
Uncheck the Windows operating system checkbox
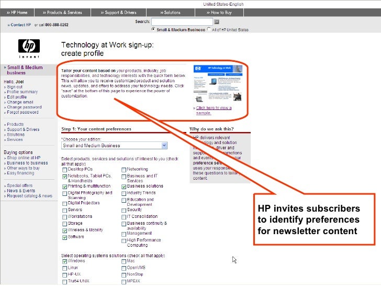pos(64,261)
